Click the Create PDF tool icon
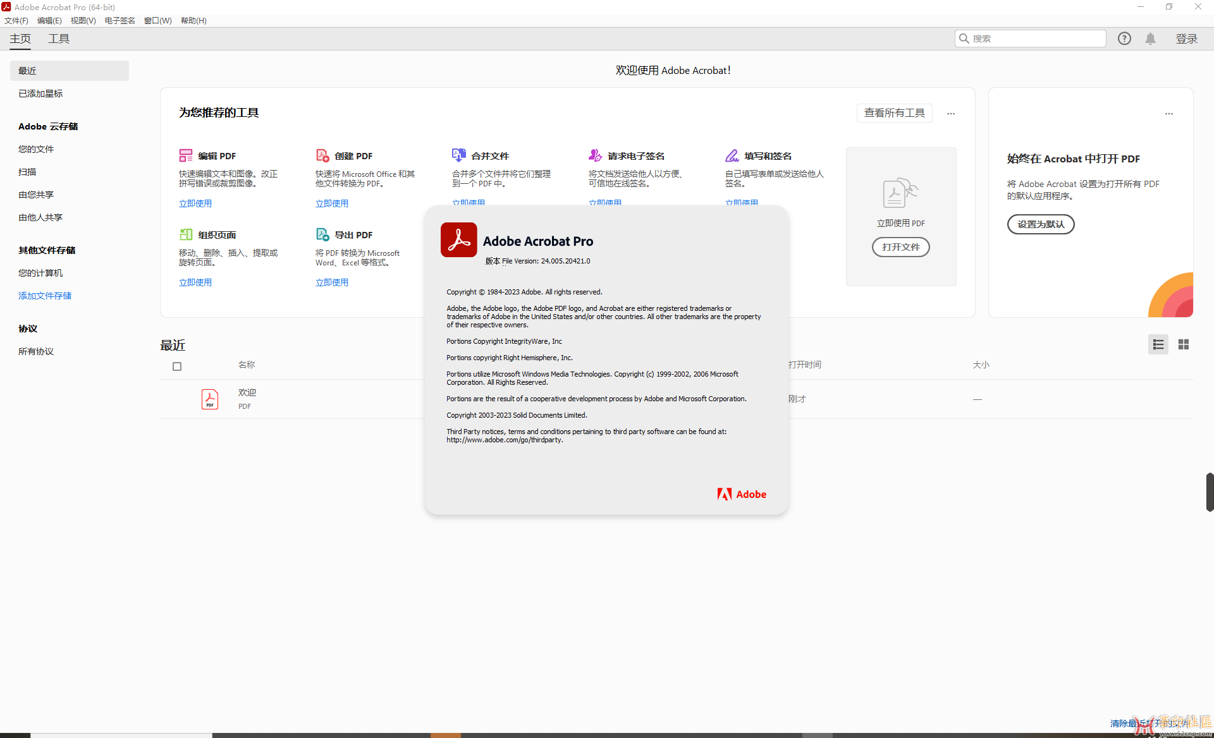 [x=322, y=155]
